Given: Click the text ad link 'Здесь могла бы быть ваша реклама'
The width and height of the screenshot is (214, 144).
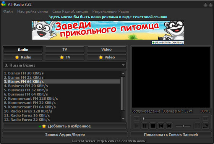Looking at the screenshot, I should tap(108, 17).
